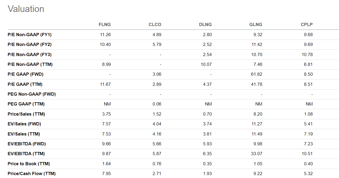The width and height of the screenshot is (339, 178).
Task: Click the Valuation section heading
Action: tap(26, 9)
